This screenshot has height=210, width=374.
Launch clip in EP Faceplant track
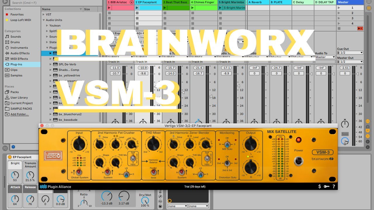coord(137,8)
